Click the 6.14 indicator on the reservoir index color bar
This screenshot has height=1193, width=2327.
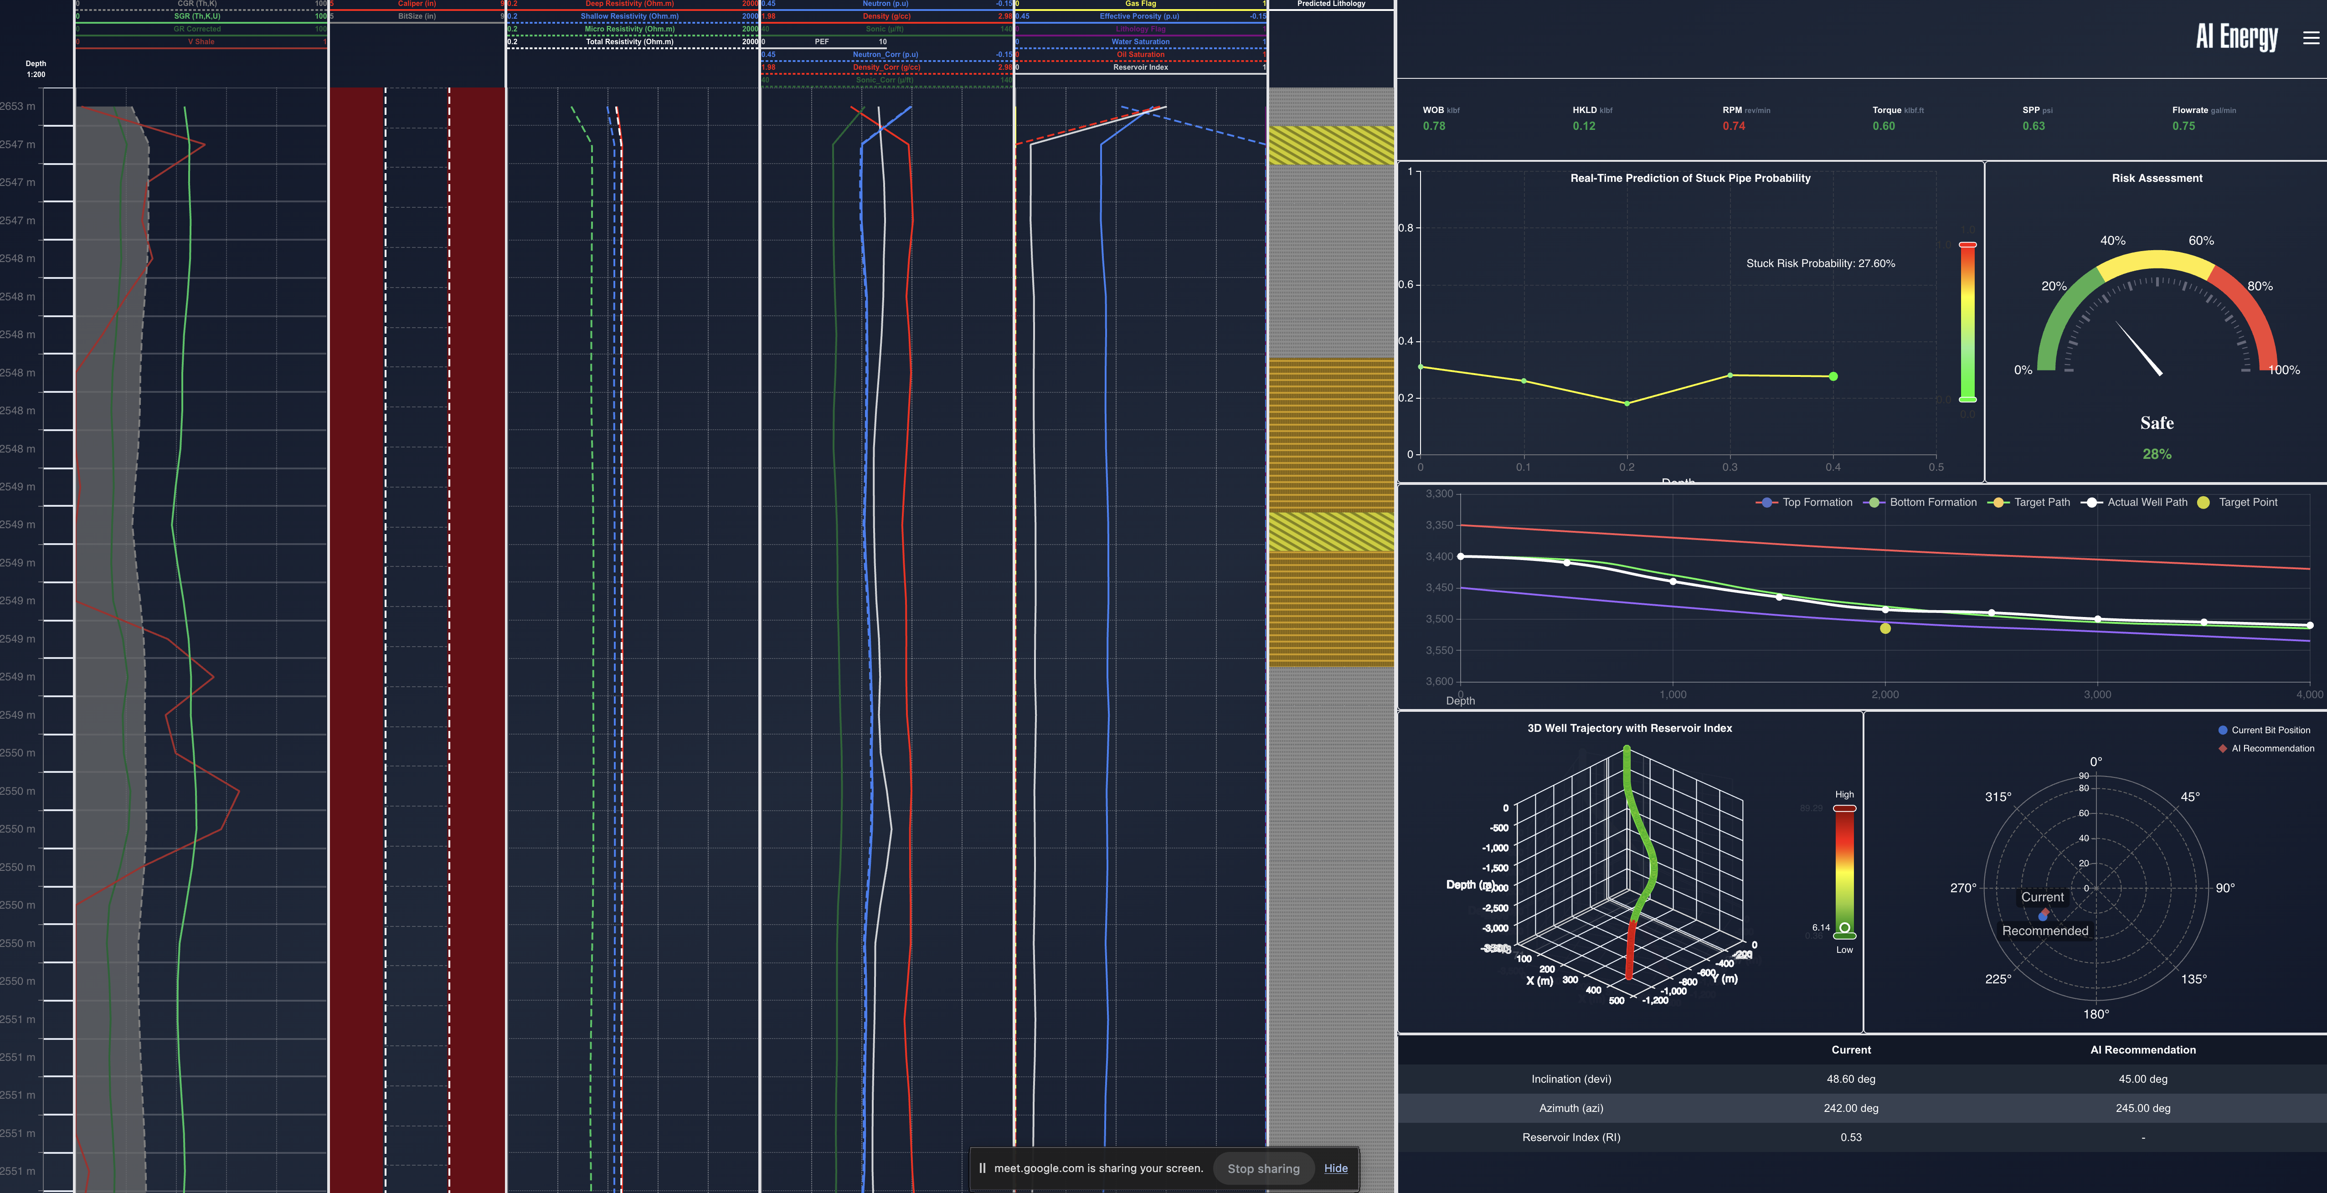(x=1844, y=927)
